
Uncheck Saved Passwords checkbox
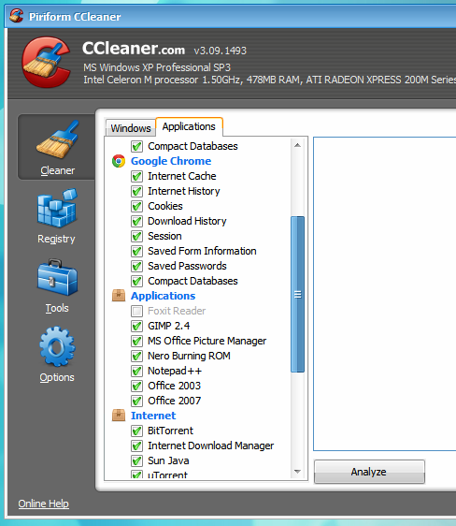click(x=136, y=266)
